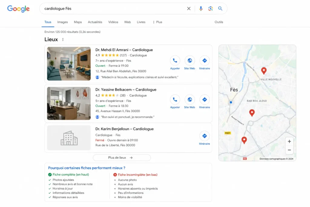
Task: Click the 45, Avenue Hassan II address
Action: 118,111
